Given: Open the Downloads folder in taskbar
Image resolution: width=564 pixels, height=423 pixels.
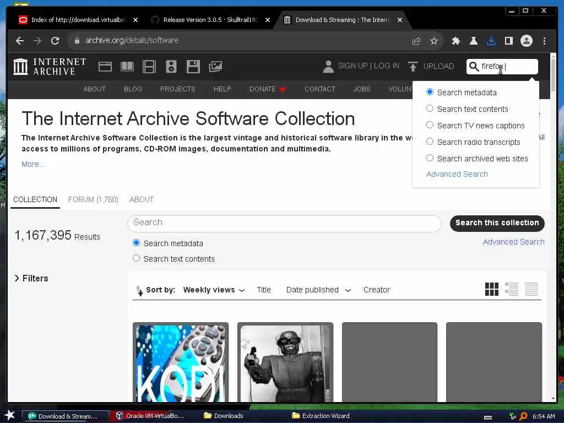Looking at the screenshot, I should [224, 416].
